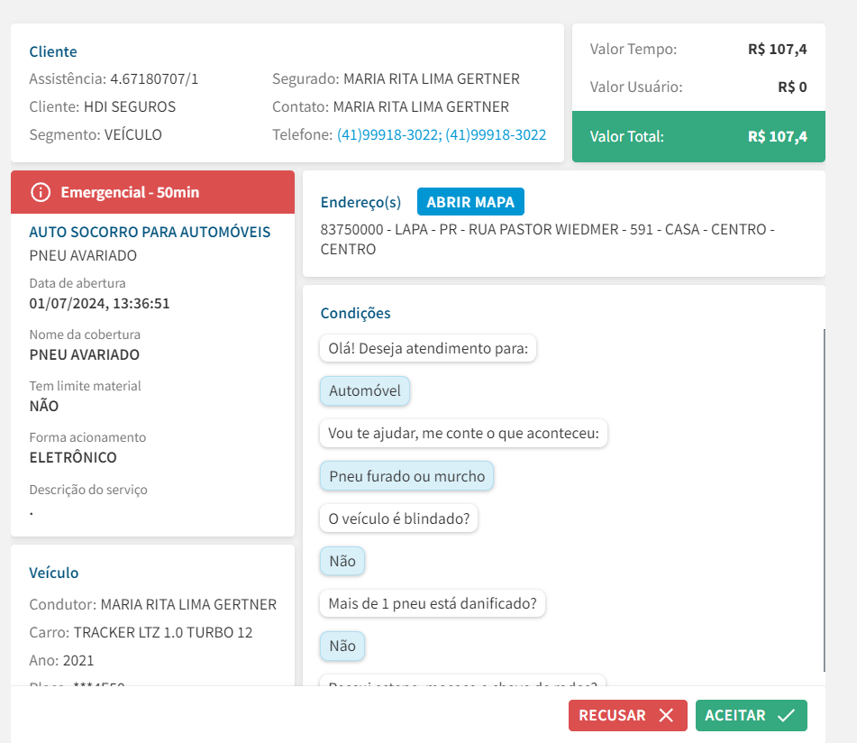The height and width of the screenshot is (743, 857).
Task: Click the Emergencial - 50min red banner
Action: pos(152,192)
